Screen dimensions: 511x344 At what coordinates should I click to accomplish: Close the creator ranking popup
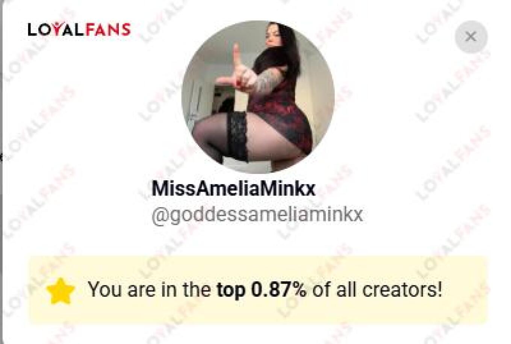[x=471, y=37]
